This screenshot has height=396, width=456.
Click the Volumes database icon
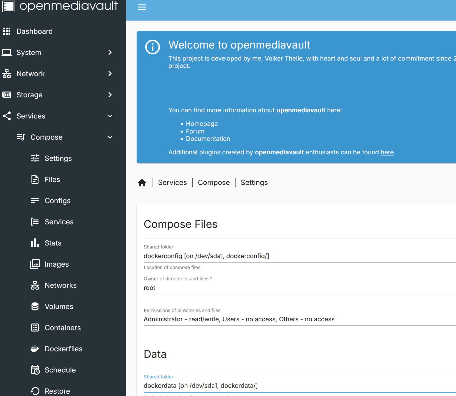[35, 306]
